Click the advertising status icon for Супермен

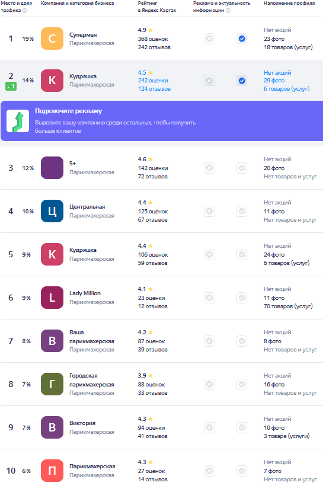pos(210,39)
